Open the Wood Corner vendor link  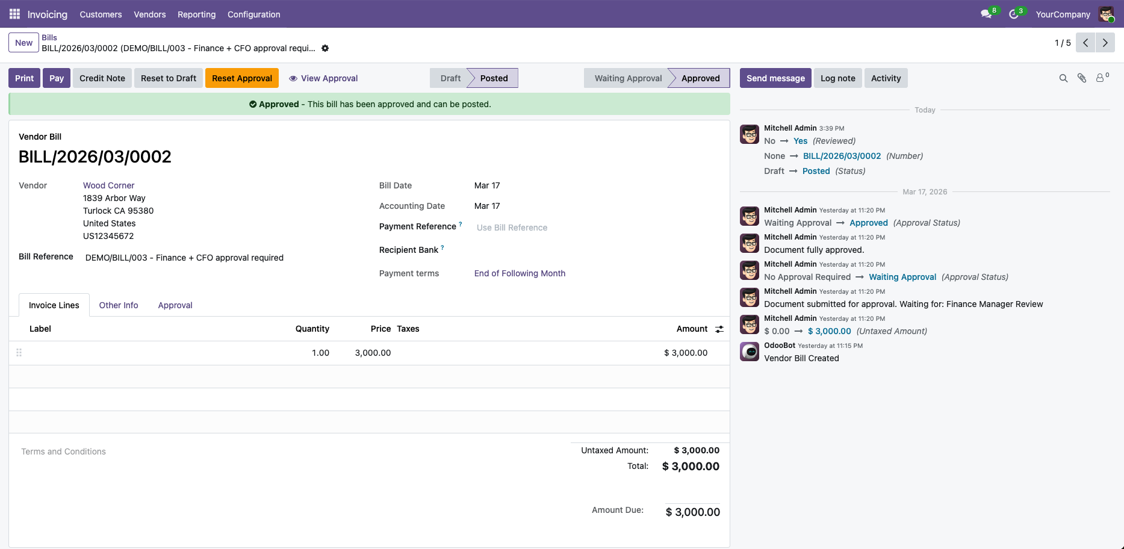tap(108, 185)
